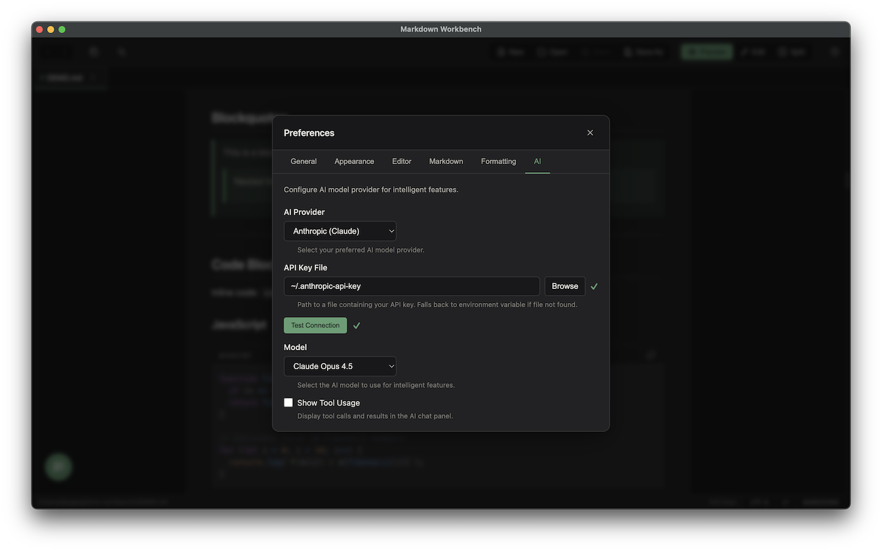The width and height of the screenshot is (882, 551).
Task: Close the Preferences dialog with the X
Action: [590, 132]
